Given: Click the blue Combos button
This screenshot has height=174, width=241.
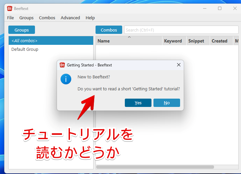Looking at the screenshot, I should (x=109, y=30).
